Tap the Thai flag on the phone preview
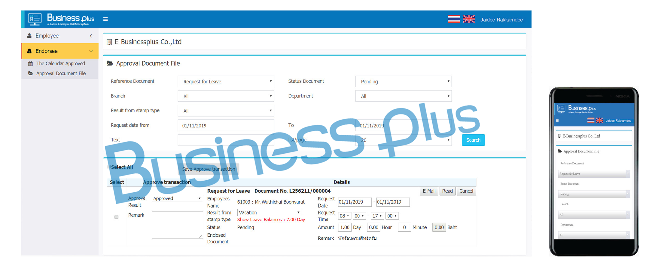 pos(591,120)
